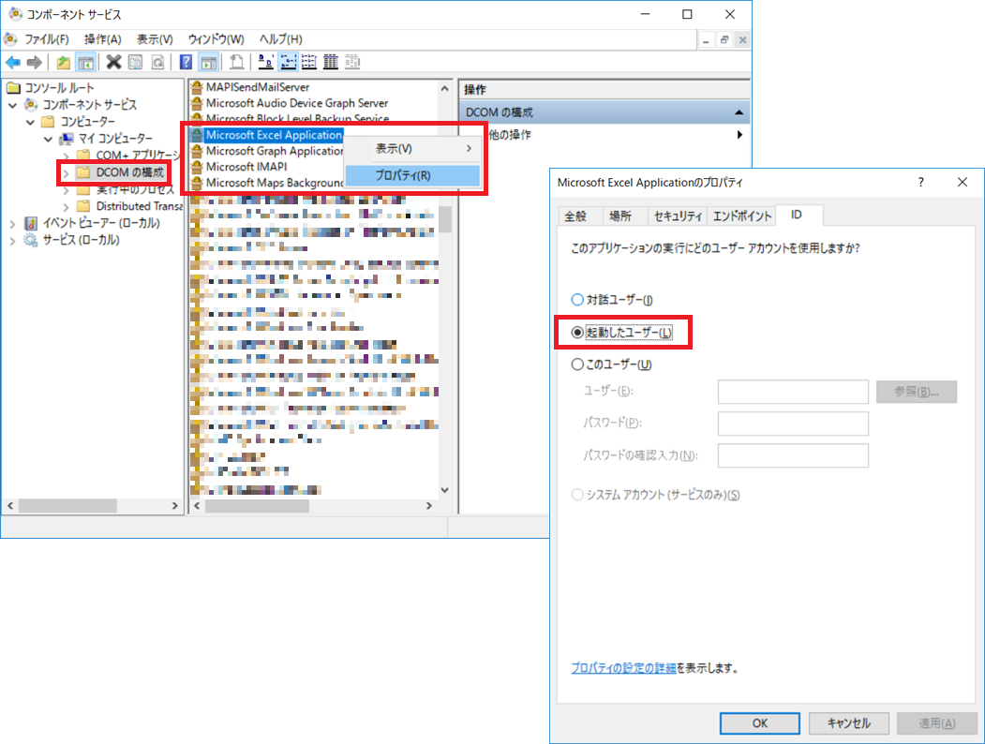The height and width of the screenshot is (744, 985).
Task: Click the コンポーネント サービス tree icon
Action: click(x=31, y=104)
